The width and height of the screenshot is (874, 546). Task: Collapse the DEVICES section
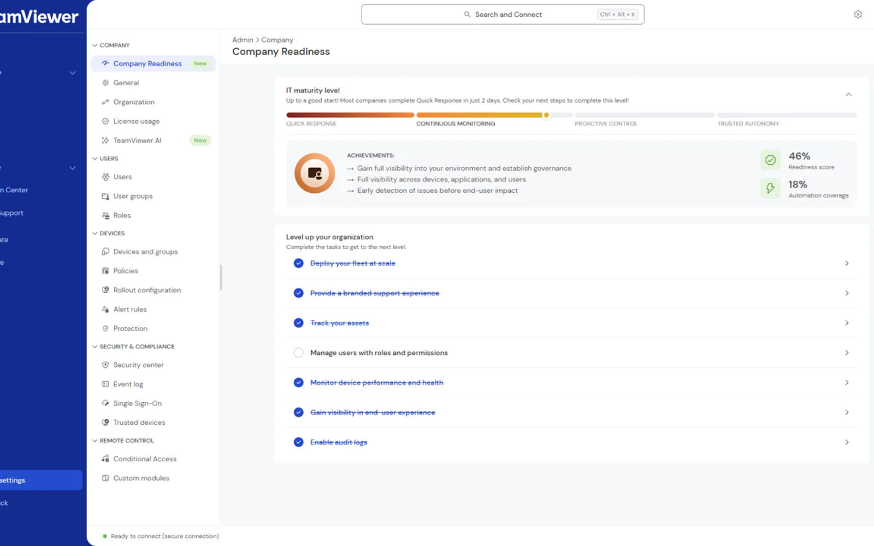point(95,234)
